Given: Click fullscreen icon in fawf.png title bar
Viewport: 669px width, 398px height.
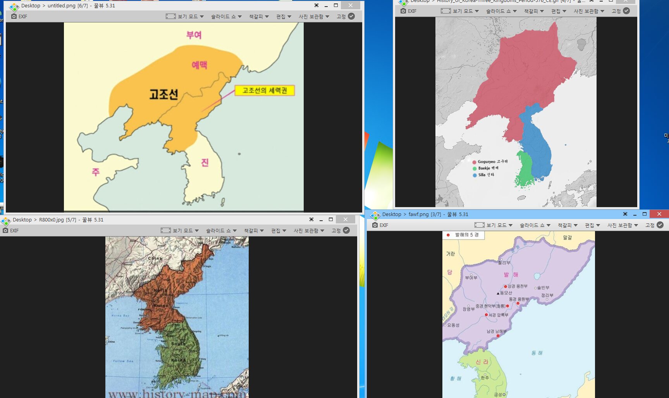Looking at the screenshot, I should tap(625, 214).
